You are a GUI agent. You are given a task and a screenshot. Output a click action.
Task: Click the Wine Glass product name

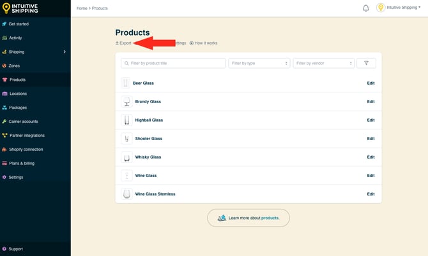(x=146, y=176)
